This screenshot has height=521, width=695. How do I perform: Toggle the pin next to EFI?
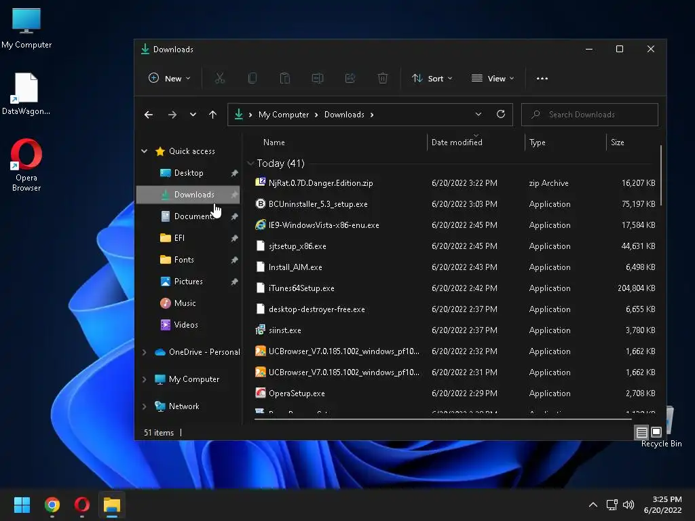tap(234, 238)
